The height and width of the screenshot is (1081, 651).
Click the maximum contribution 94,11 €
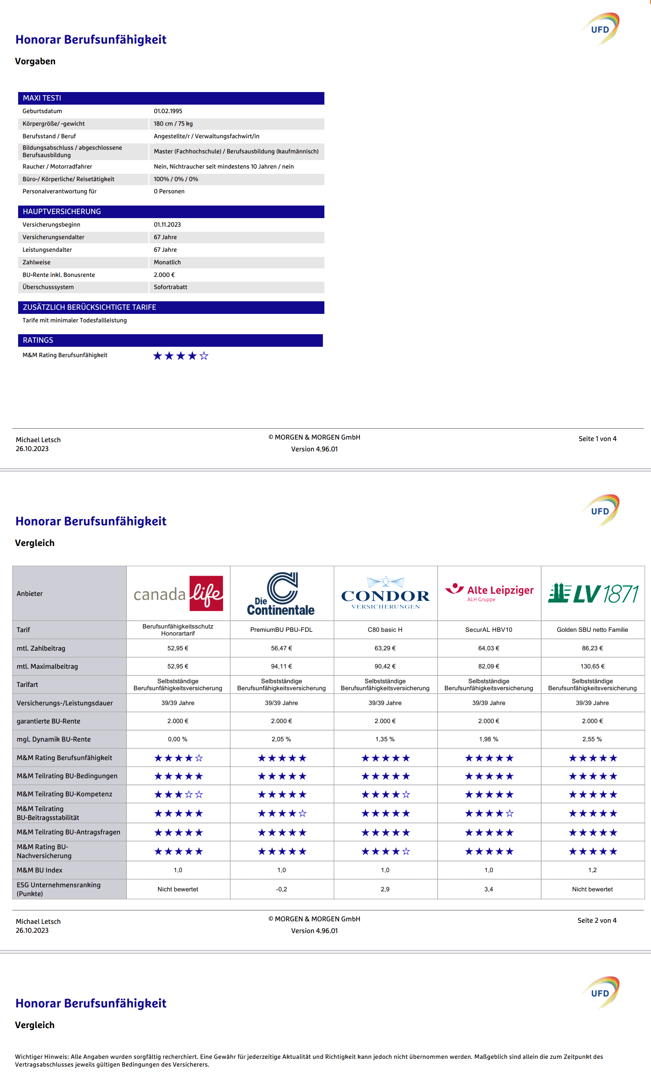tap(281, 666)
